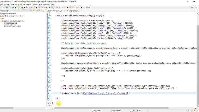Click the New Java Package icon
The height and width of the screenshot is (112, 199).
(32, 7)
